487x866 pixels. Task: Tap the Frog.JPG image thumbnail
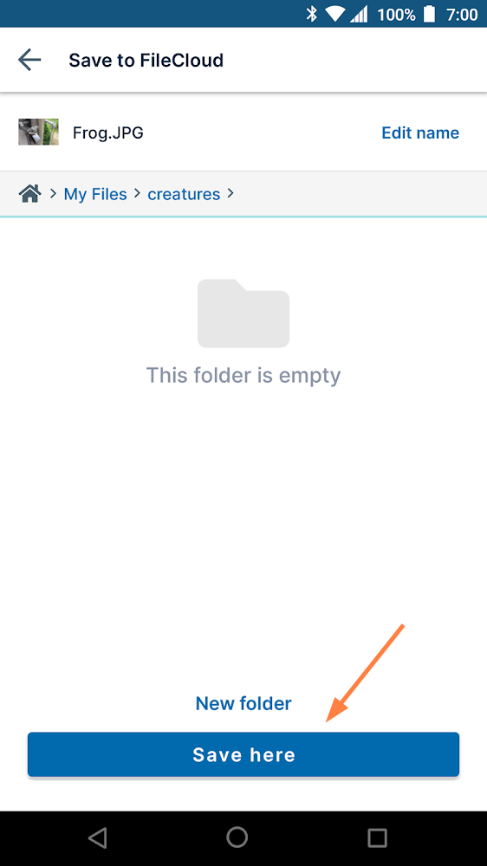[38, 132]
